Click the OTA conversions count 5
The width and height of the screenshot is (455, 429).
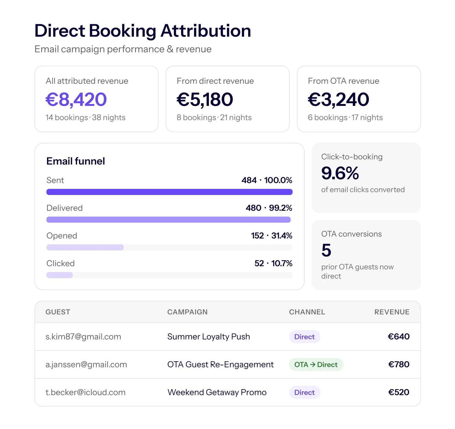coord(326,250)
